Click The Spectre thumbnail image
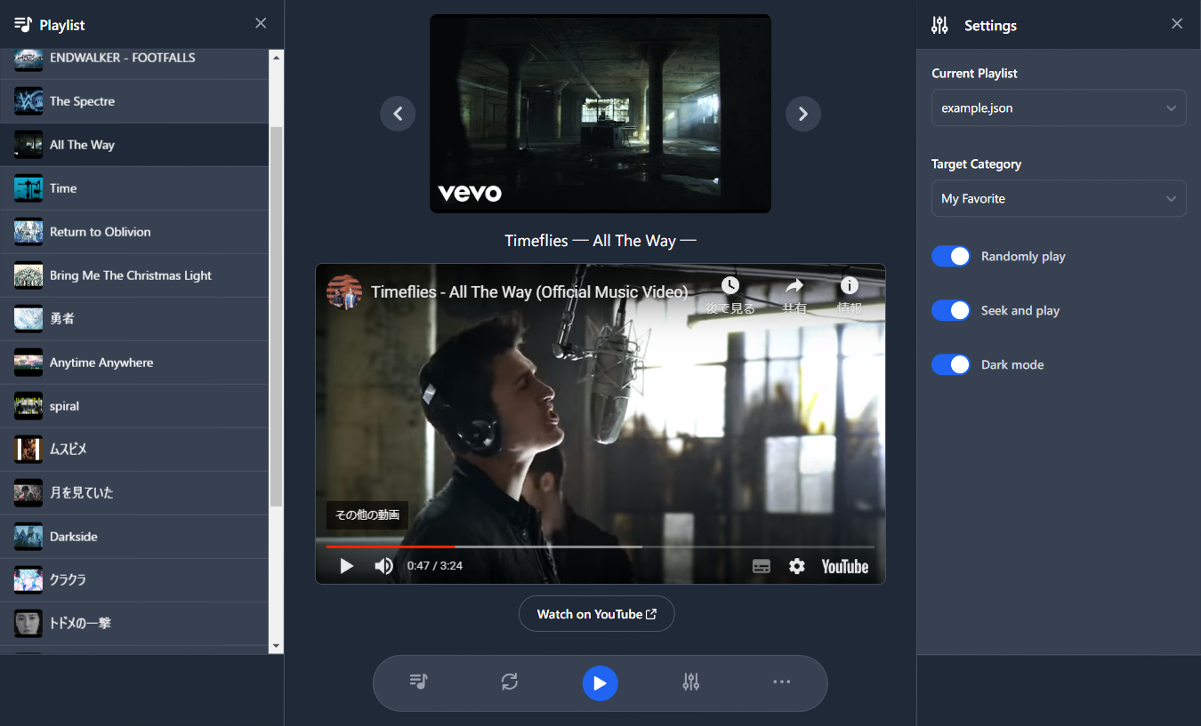This screenshot has width=1201, height=726. pos(28,101)
